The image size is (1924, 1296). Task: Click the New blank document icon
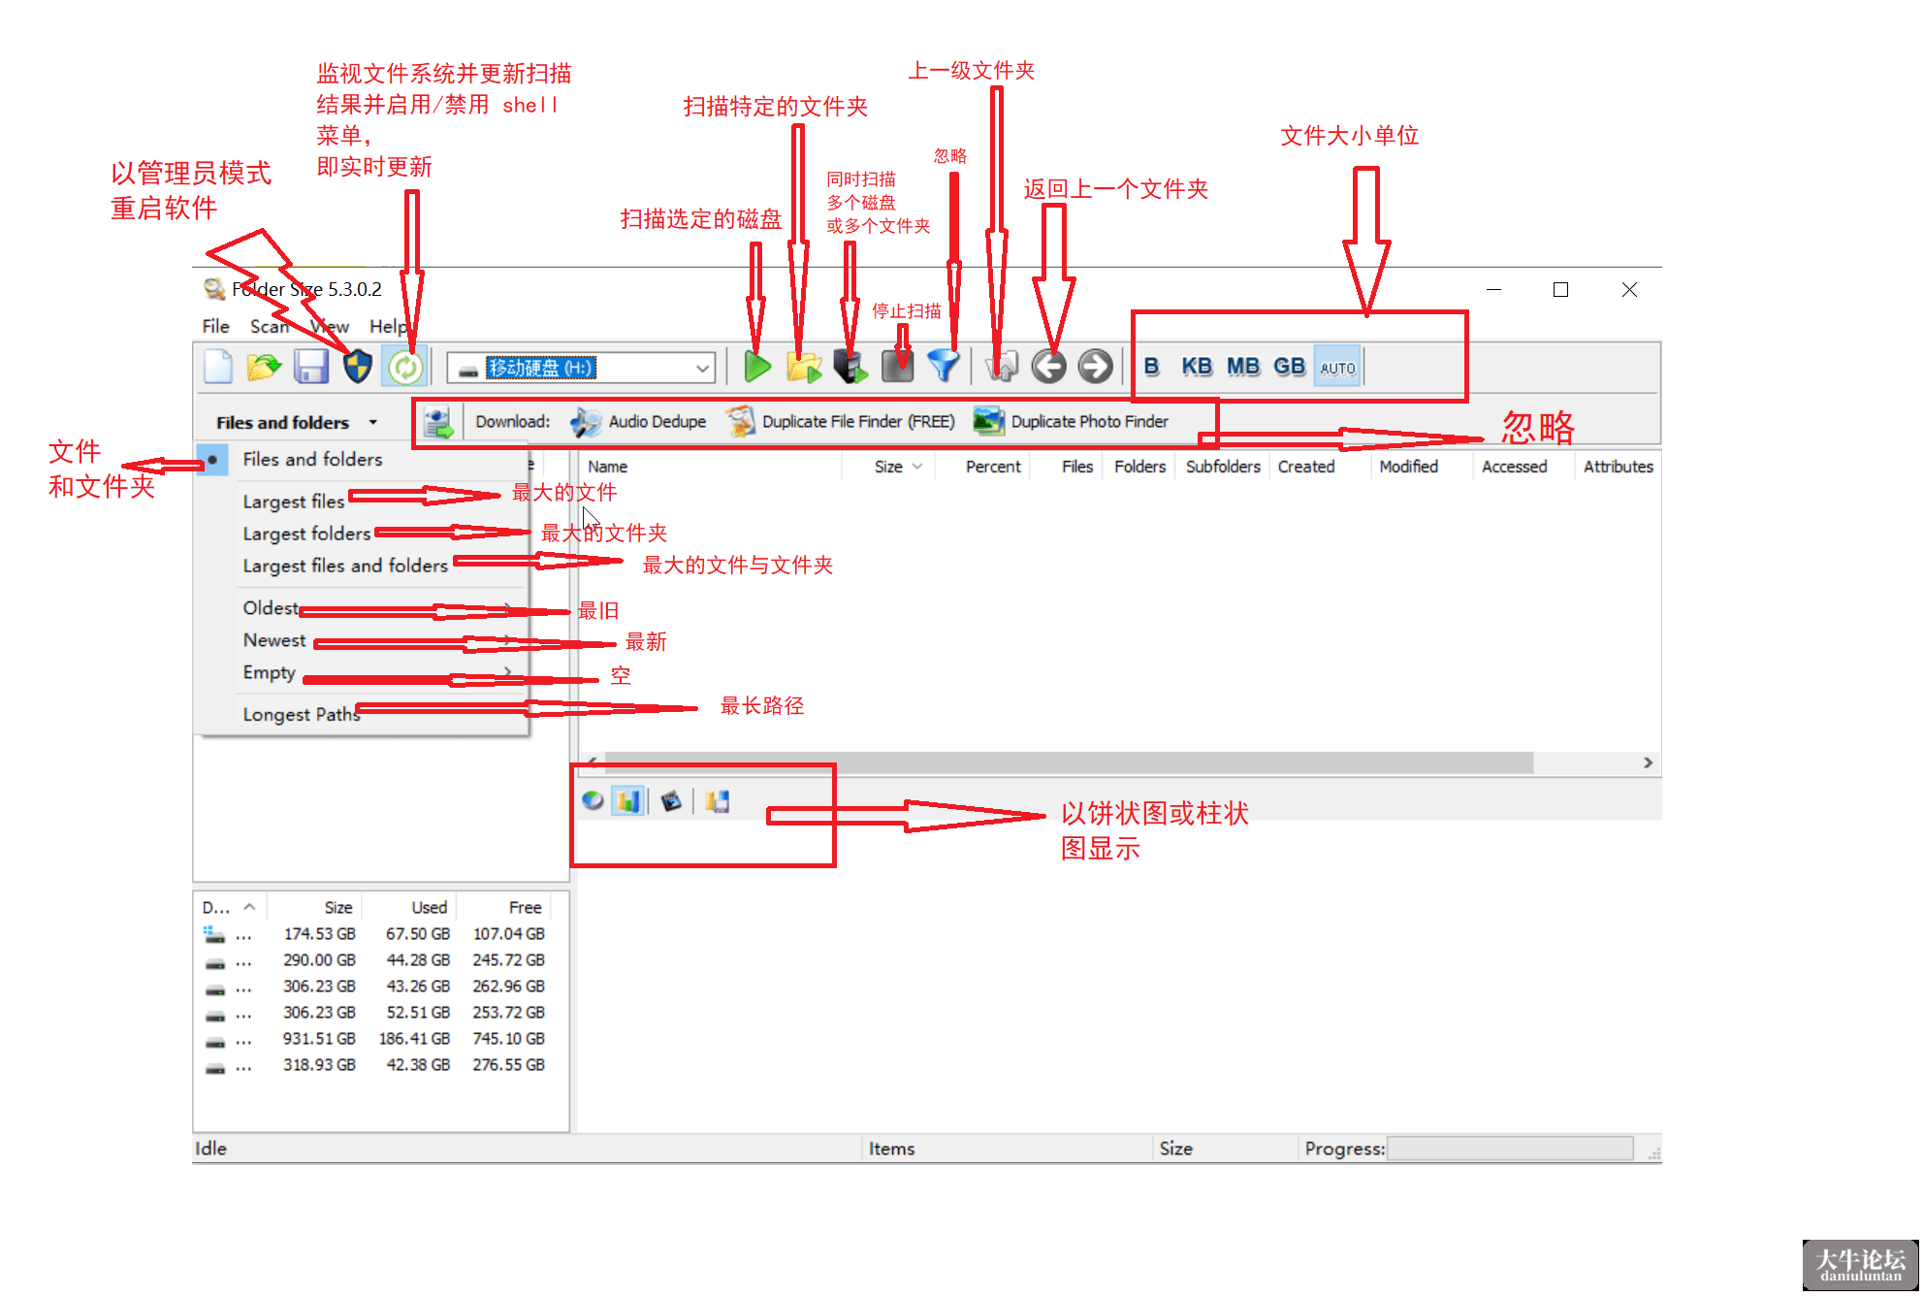[x=218, y=368]
